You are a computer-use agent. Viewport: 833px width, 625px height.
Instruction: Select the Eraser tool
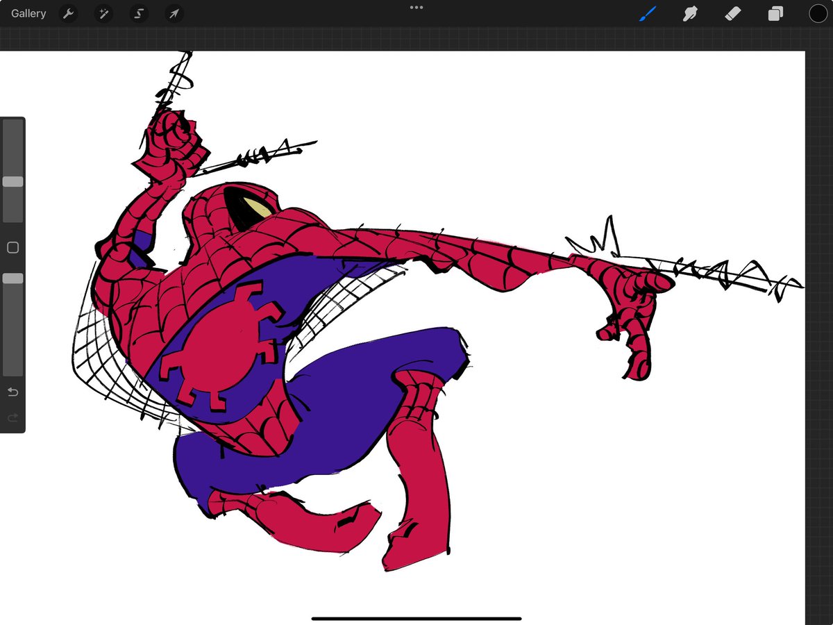pos(733,13)
